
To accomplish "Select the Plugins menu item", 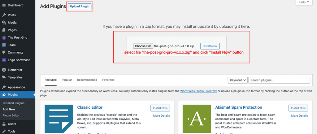I will tap(18, 95).
